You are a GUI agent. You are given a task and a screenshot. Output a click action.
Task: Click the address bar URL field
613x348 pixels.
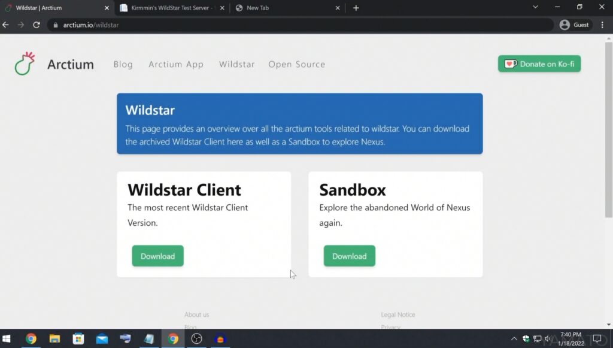point(301,25)
